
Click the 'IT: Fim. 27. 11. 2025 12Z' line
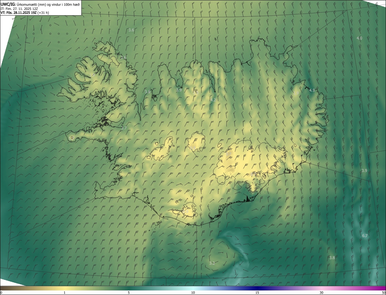(x=19, y=8)
